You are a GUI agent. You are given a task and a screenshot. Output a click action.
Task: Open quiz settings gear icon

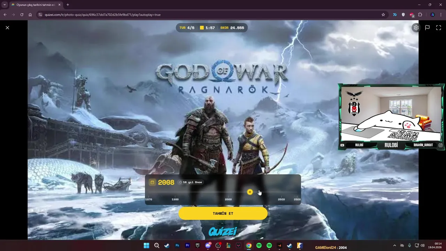[x=416, y=28]
